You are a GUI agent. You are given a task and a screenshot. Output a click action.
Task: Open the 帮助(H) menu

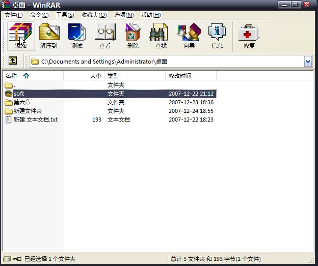coord(151,15)
